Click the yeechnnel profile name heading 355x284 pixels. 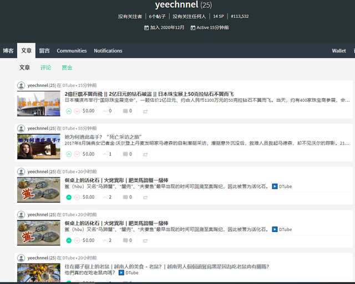176,4
